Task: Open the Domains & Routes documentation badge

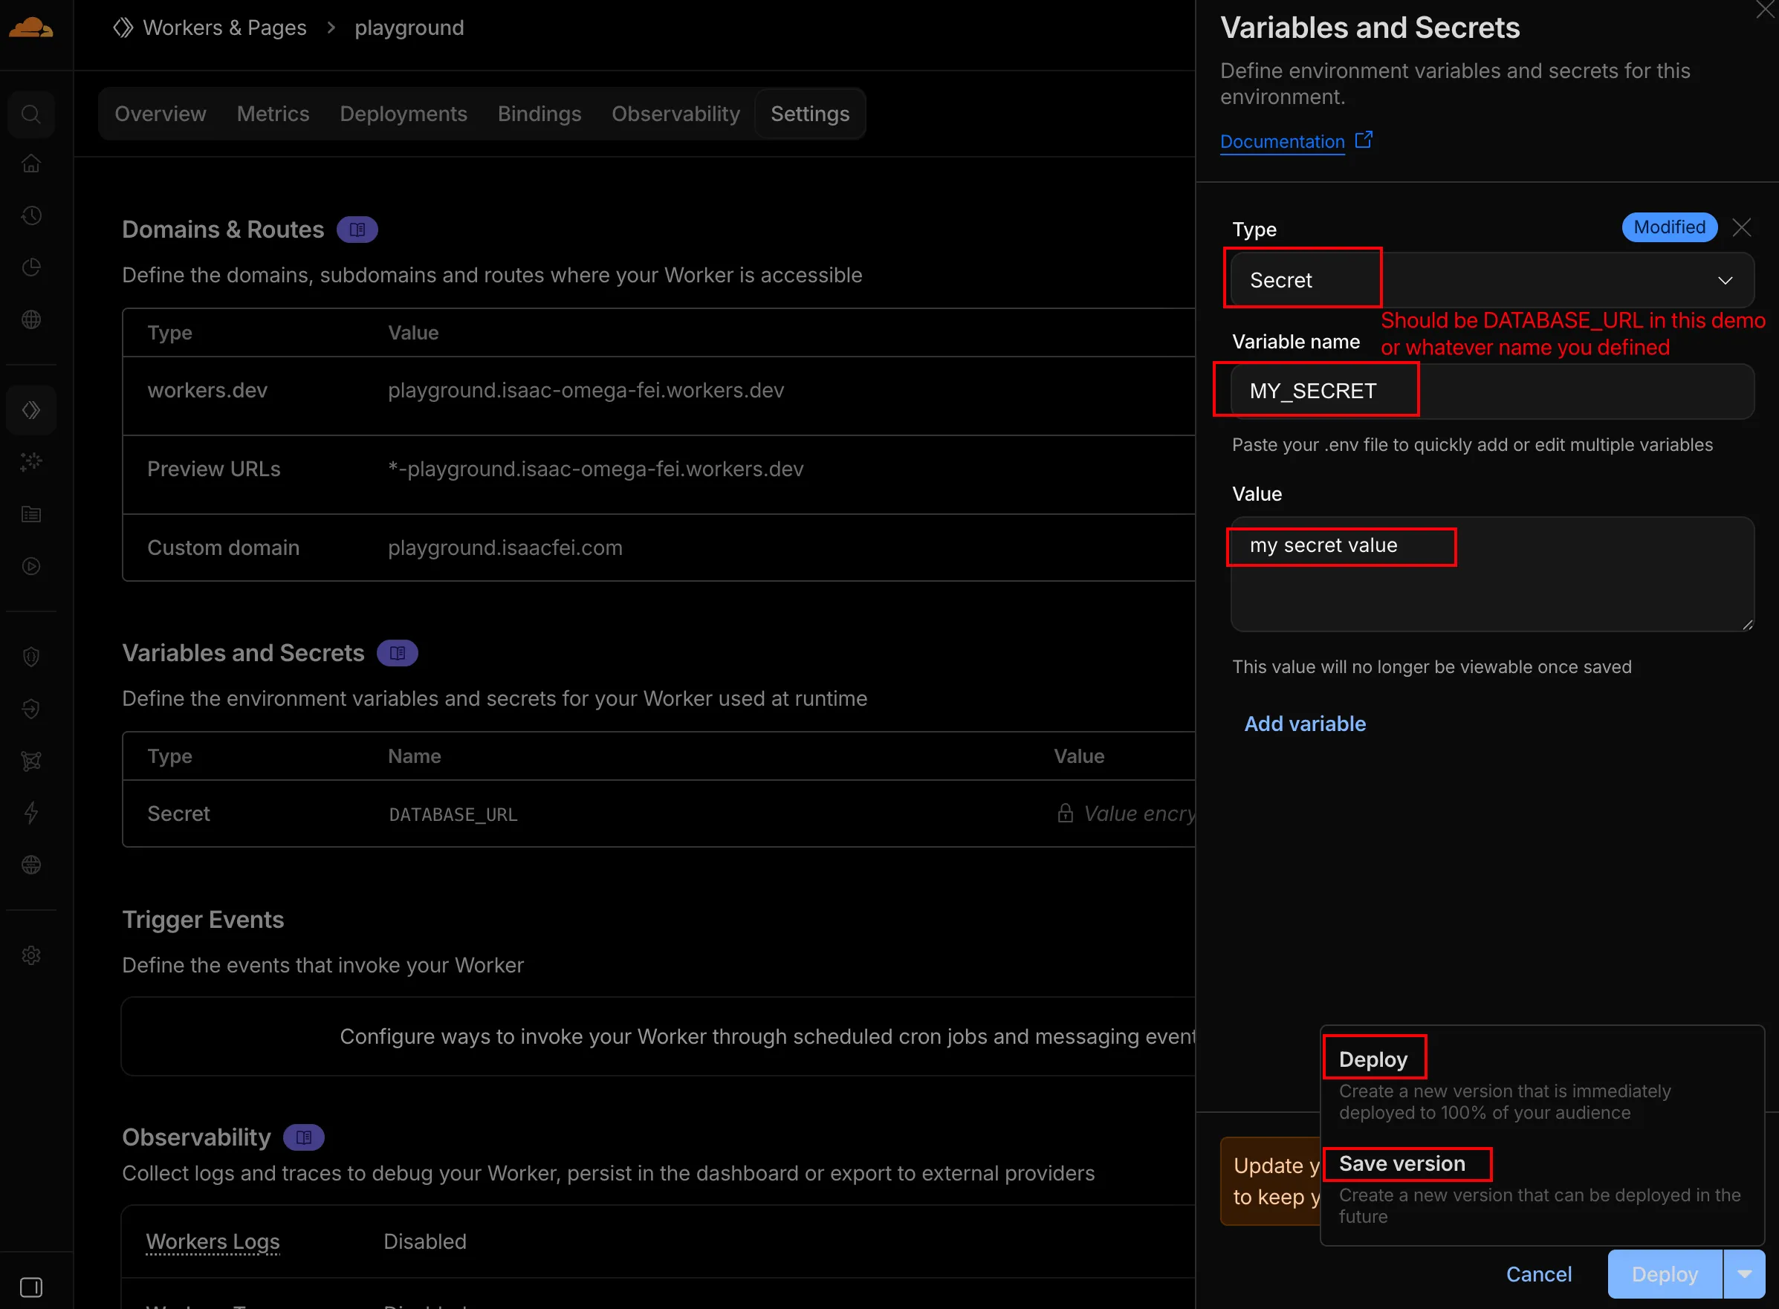Action: (357, 229)
